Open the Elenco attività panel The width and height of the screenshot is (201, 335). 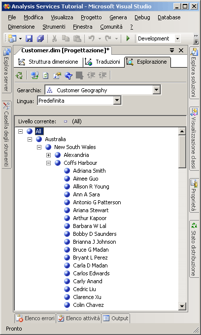(79, 318)
